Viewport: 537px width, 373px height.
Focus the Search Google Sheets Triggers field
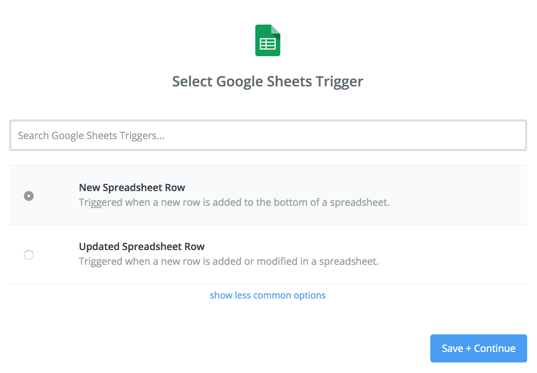click(x=268, y=135)
